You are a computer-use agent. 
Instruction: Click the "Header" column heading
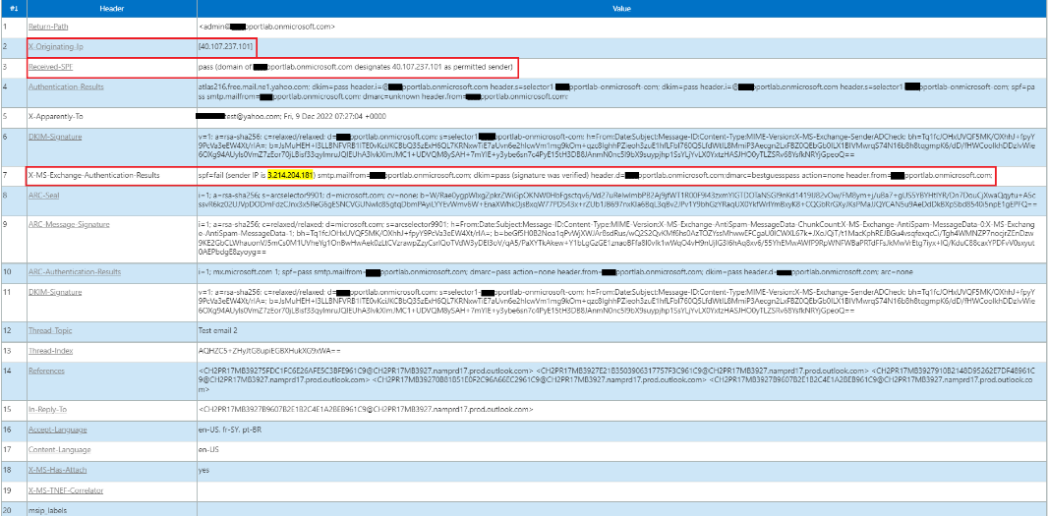(110, 8)
